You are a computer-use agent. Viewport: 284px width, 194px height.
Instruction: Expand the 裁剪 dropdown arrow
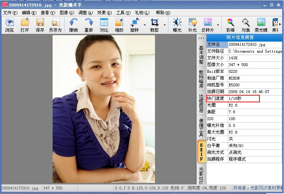pyautogui.click(x=165, y=25)
